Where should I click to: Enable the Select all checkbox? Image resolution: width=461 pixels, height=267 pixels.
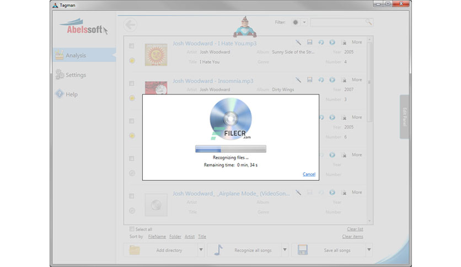tap(132, 229)
